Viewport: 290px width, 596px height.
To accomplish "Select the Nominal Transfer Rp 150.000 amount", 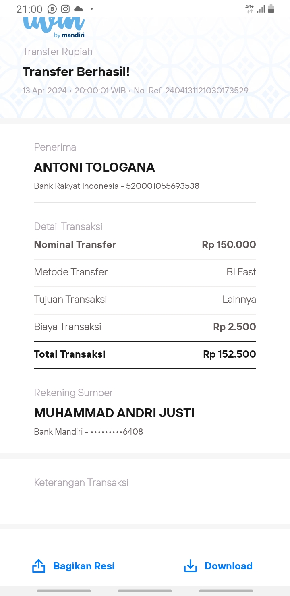I will 229,245.
